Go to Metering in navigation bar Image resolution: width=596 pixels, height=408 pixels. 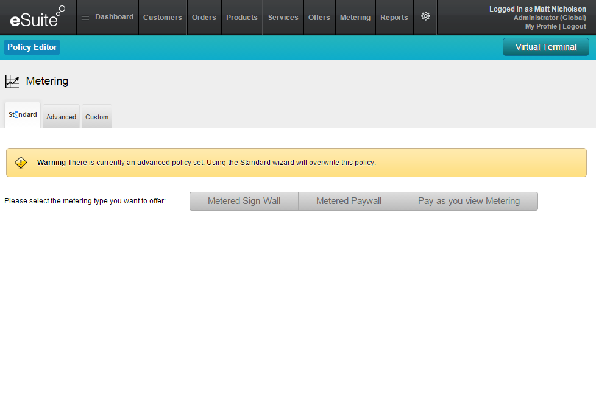point(355,18)
